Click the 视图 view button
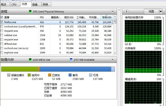166x106 pixels. pyautogui.click(x=151, y=11)
